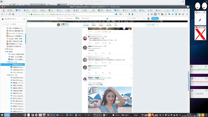Switch to the 【サイコ tab

click(35, 10)
